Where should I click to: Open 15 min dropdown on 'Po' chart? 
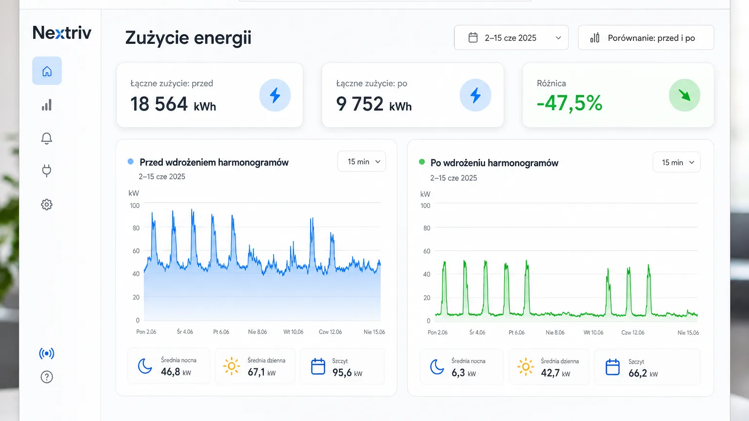pos(676,162)
